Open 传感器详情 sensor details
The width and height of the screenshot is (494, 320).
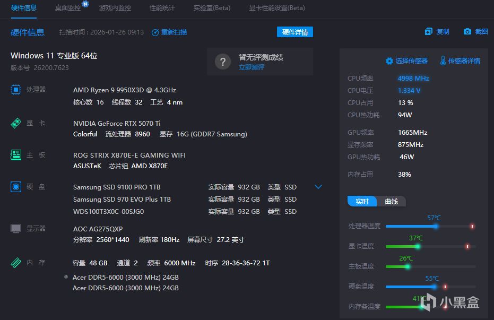[464, 61]
